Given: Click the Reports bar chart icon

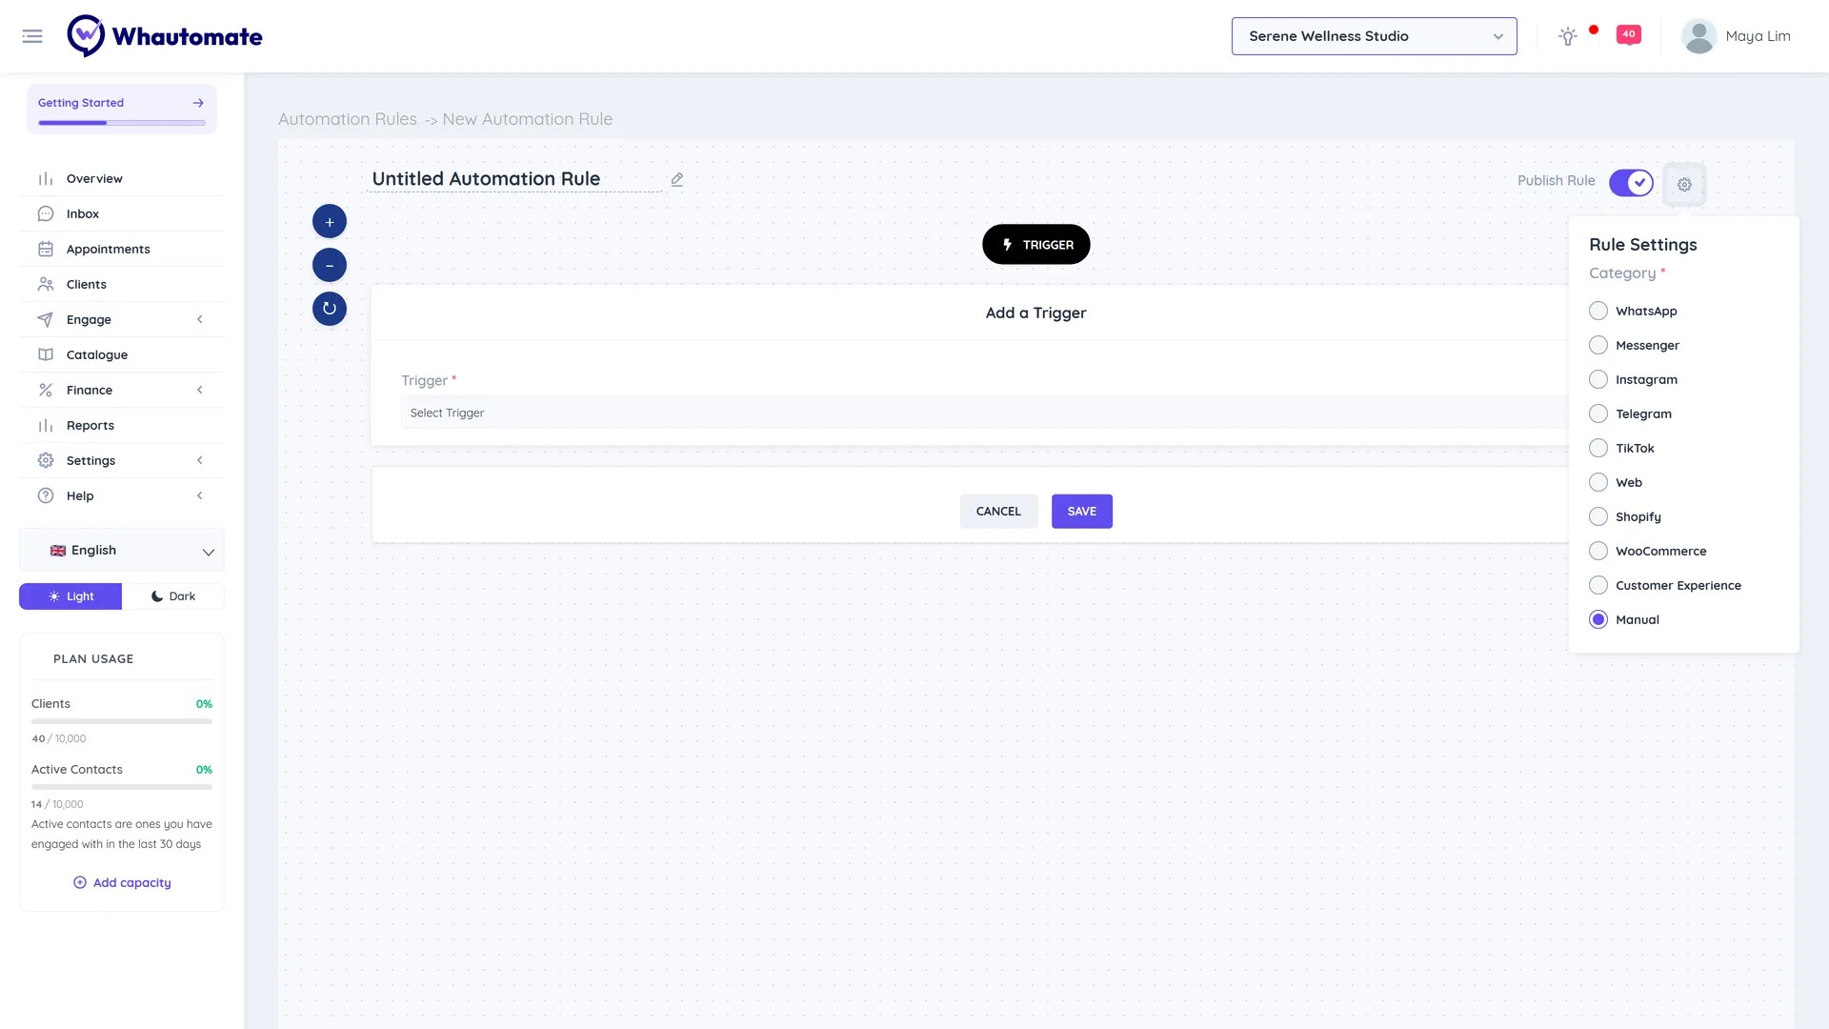Looking at the screenshot, I should (x=46, y=426).
